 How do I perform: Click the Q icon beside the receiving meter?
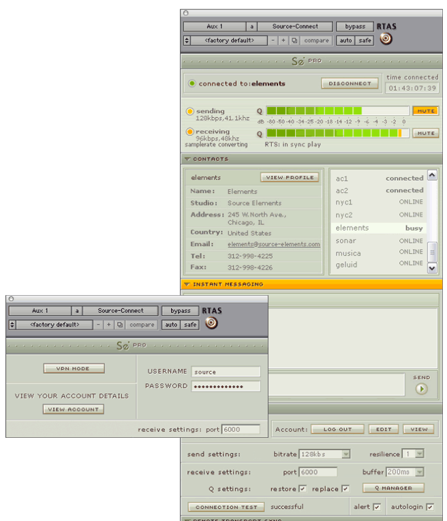pyautogui.click(x=260, y=134)
